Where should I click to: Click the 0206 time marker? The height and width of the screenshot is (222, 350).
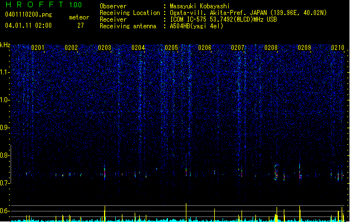click(x=205, y=47)
